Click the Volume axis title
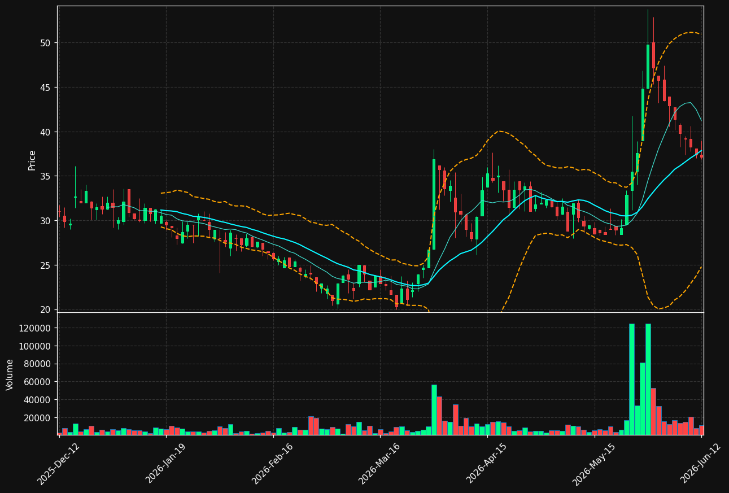Screen dimensions: 729x493 tap(10, 374)
